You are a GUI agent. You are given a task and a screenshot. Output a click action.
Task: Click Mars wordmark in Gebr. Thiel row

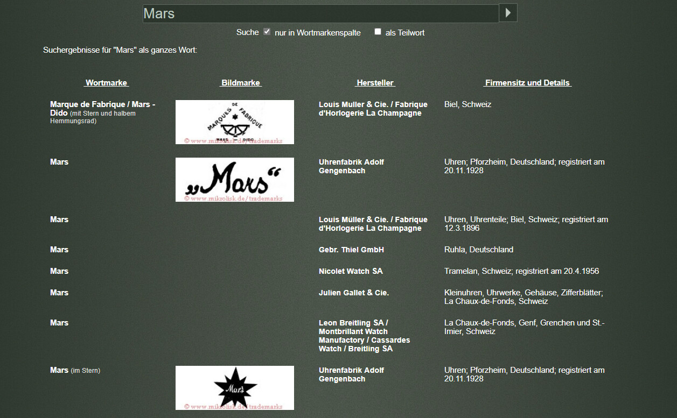59,250
